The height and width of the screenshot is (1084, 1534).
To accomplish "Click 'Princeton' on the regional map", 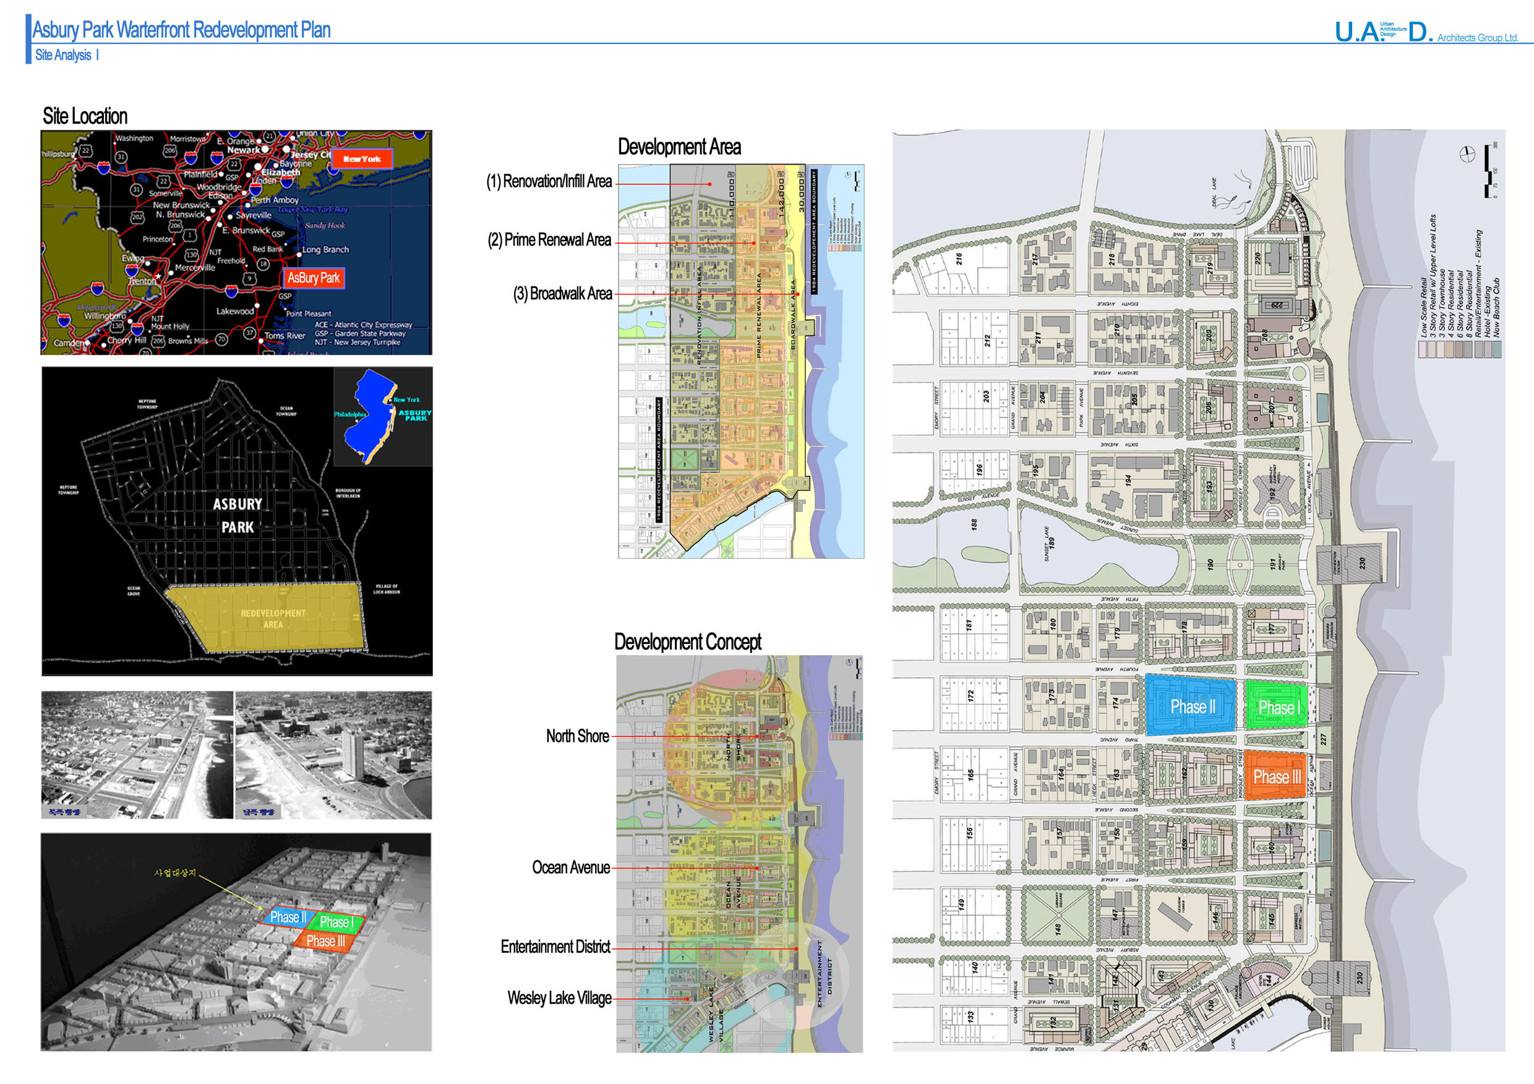I will 158,239.
